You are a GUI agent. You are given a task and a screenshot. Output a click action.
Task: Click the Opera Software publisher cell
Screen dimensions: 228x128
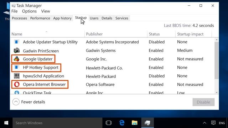click(x=100, y=85)
